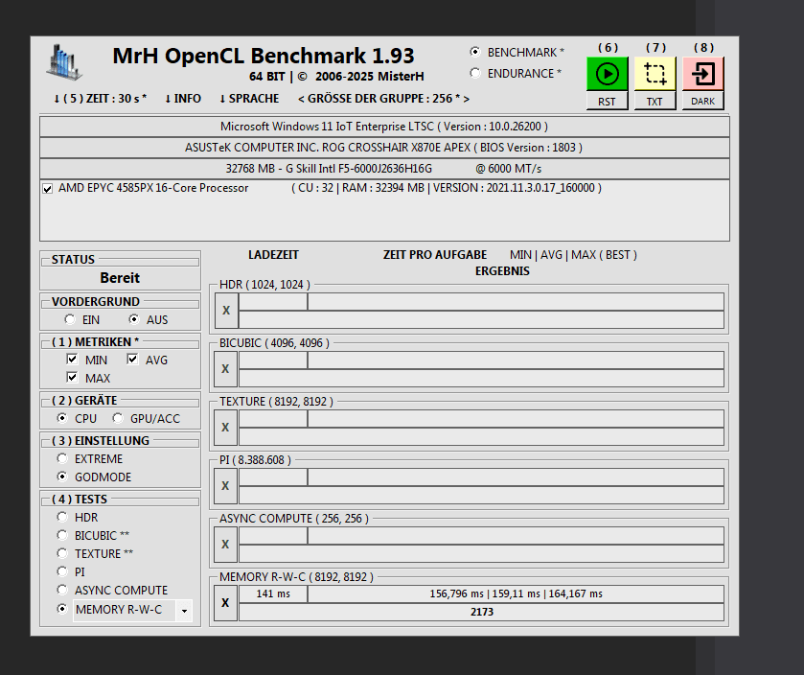Image resolution: width=804 pixels, height=675 pixels.
Task: Select the BENCHMARK mode radio button
Action: (474, 52)
